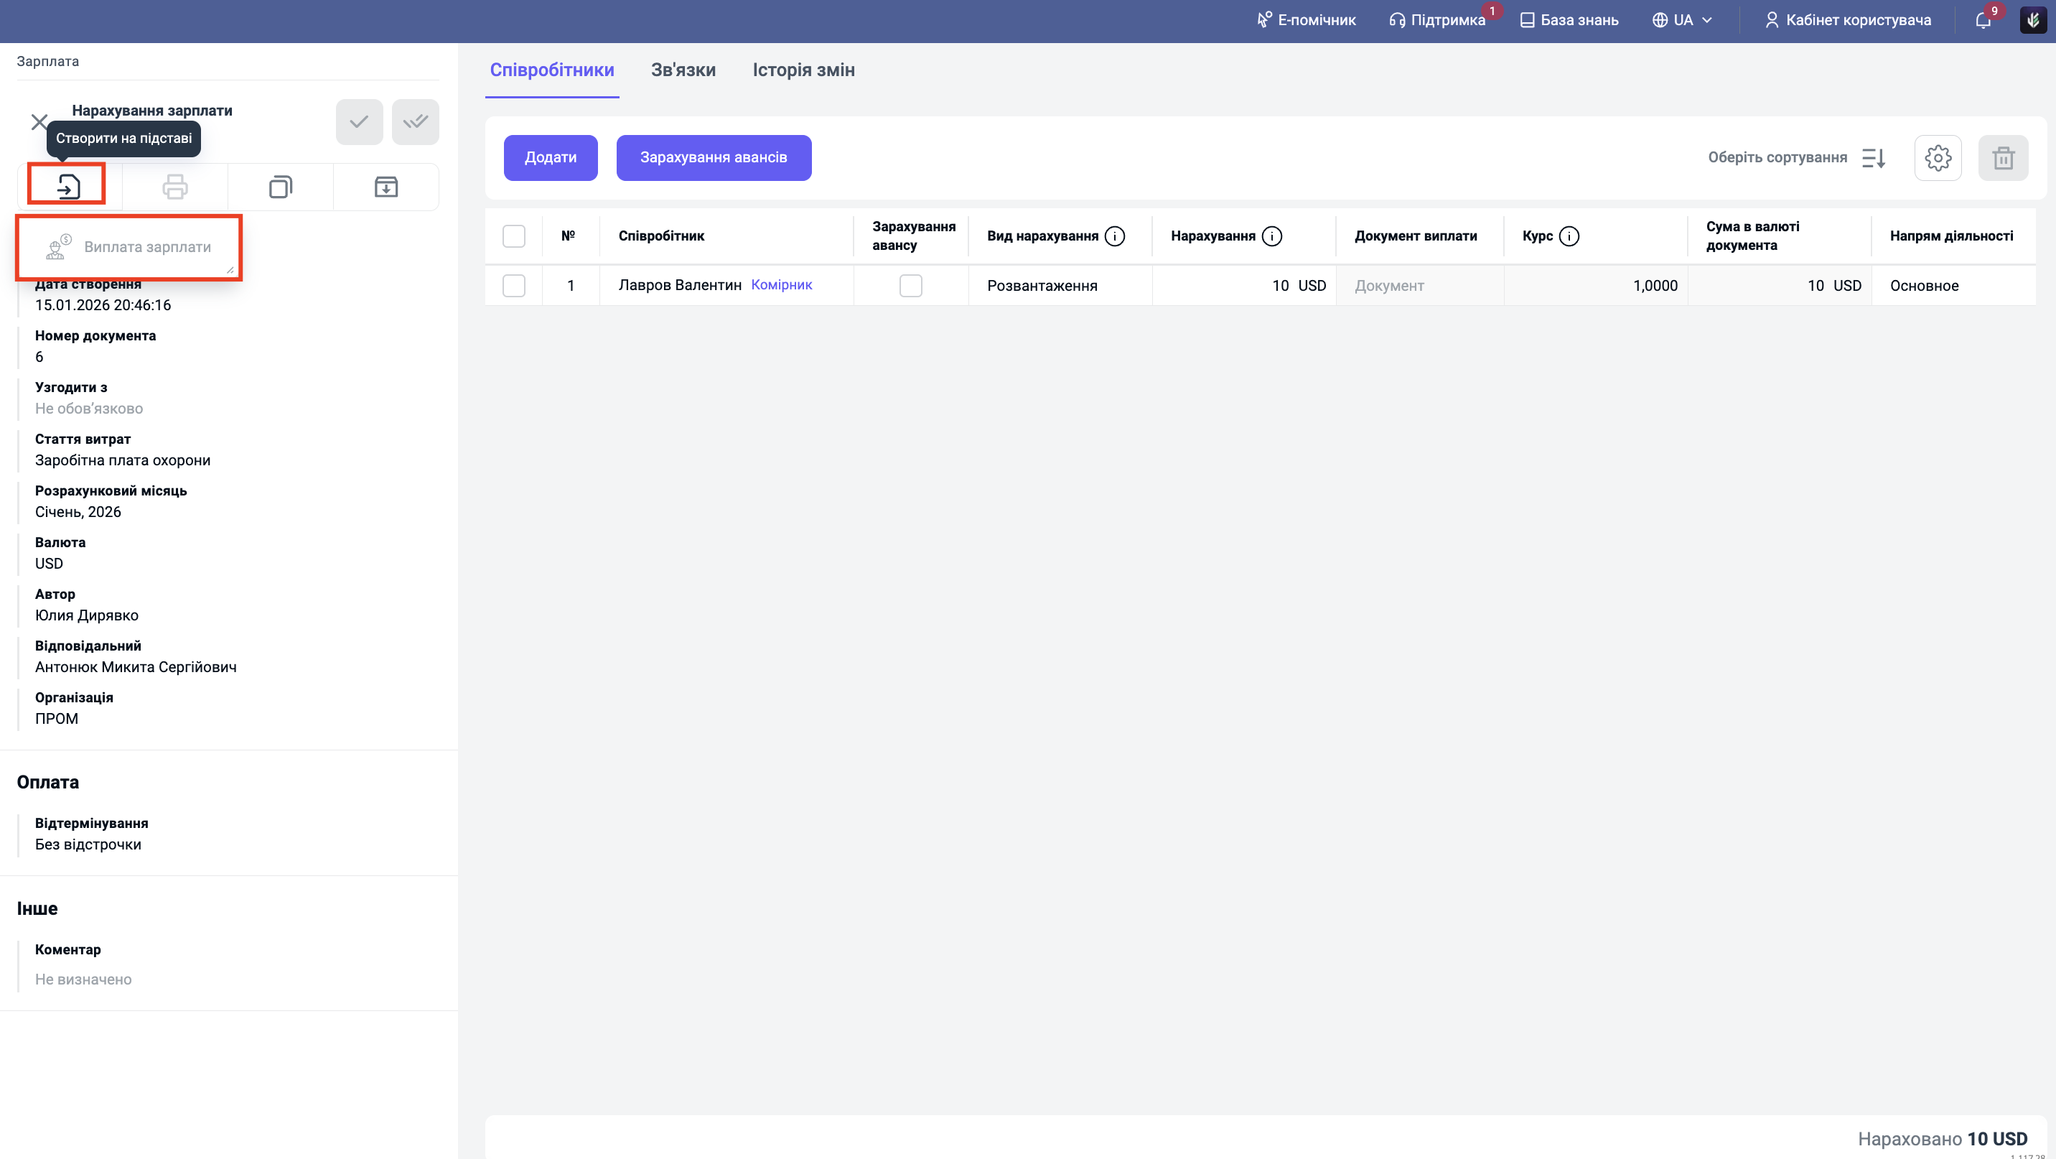This screenshot has height=1159, width=2056.
Task: Select 'Виплата зарплати' from dropdown menu
Action: coord(147,248)
